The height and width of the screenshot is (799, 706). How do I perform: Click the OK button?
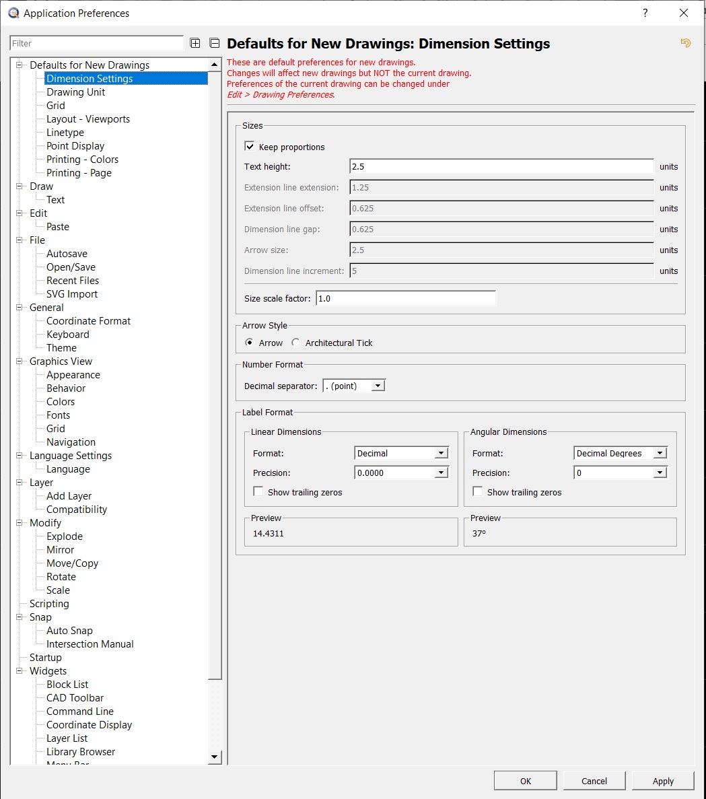tap(525, 781)
